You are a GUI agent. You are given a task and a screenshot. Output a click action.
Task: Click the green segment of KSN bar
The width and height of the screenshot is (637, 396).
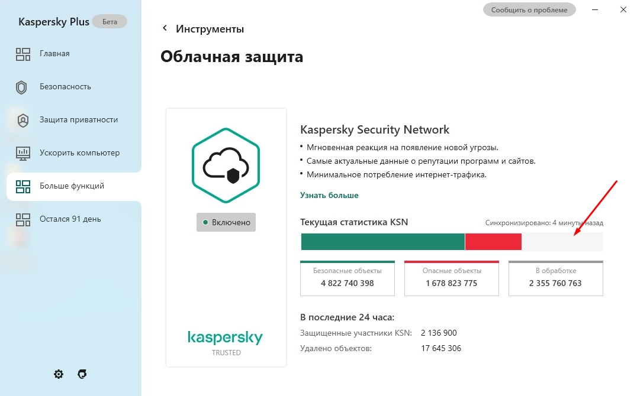pos(382,242)
